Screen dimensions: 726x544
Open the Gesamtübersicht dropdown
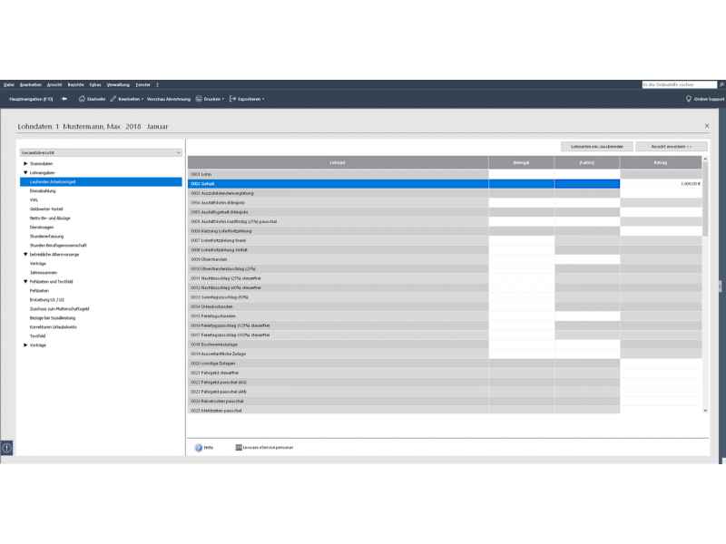pyautogui.click(x=101, y=153)
